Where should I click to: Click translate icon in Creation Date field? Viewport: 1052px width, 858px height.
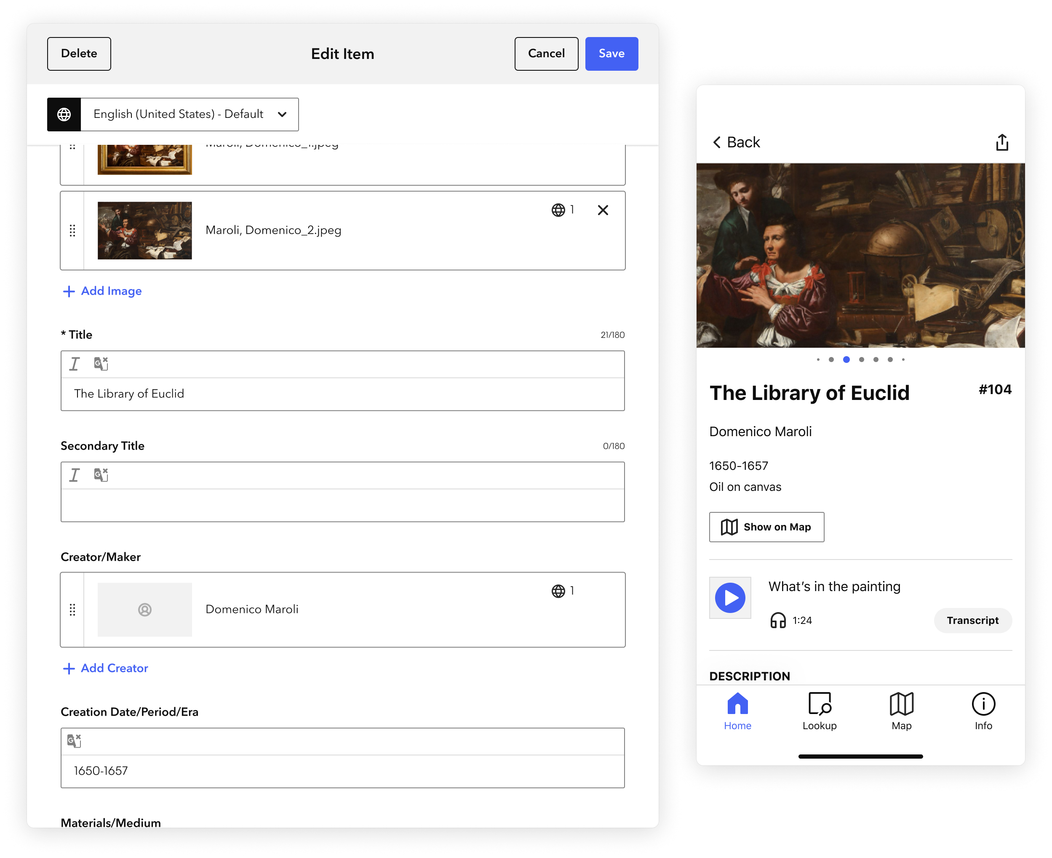click(x=74, y=741)
